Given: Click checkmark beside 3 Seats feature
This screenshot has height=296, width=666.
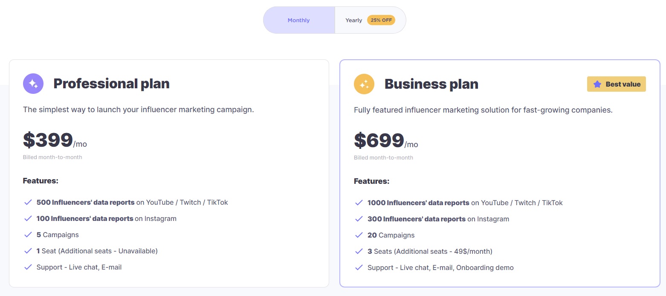Looking at the screenshot, I should [x=359, y=251].
